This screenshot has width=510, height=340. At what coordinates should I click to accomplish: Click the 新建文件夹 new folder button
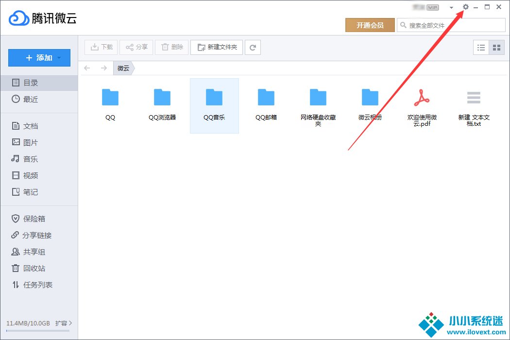pyautogui.click(x=217, y=47)
